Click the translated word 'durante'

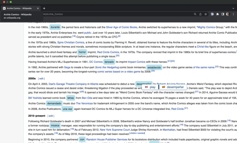(x=55, y=27)
